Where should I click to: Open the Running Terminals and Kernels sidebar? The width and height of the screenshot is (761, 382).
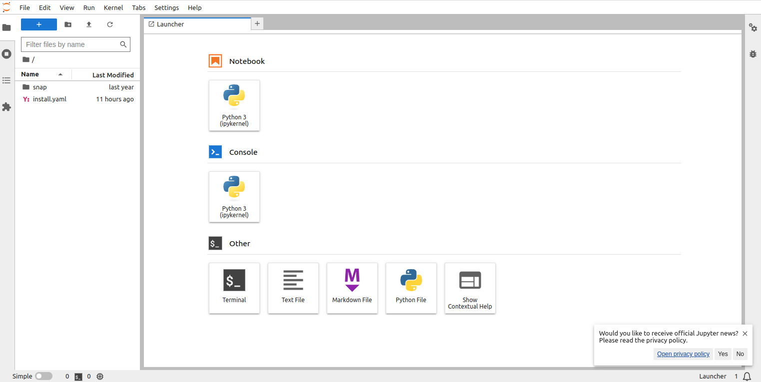point(6,54)
